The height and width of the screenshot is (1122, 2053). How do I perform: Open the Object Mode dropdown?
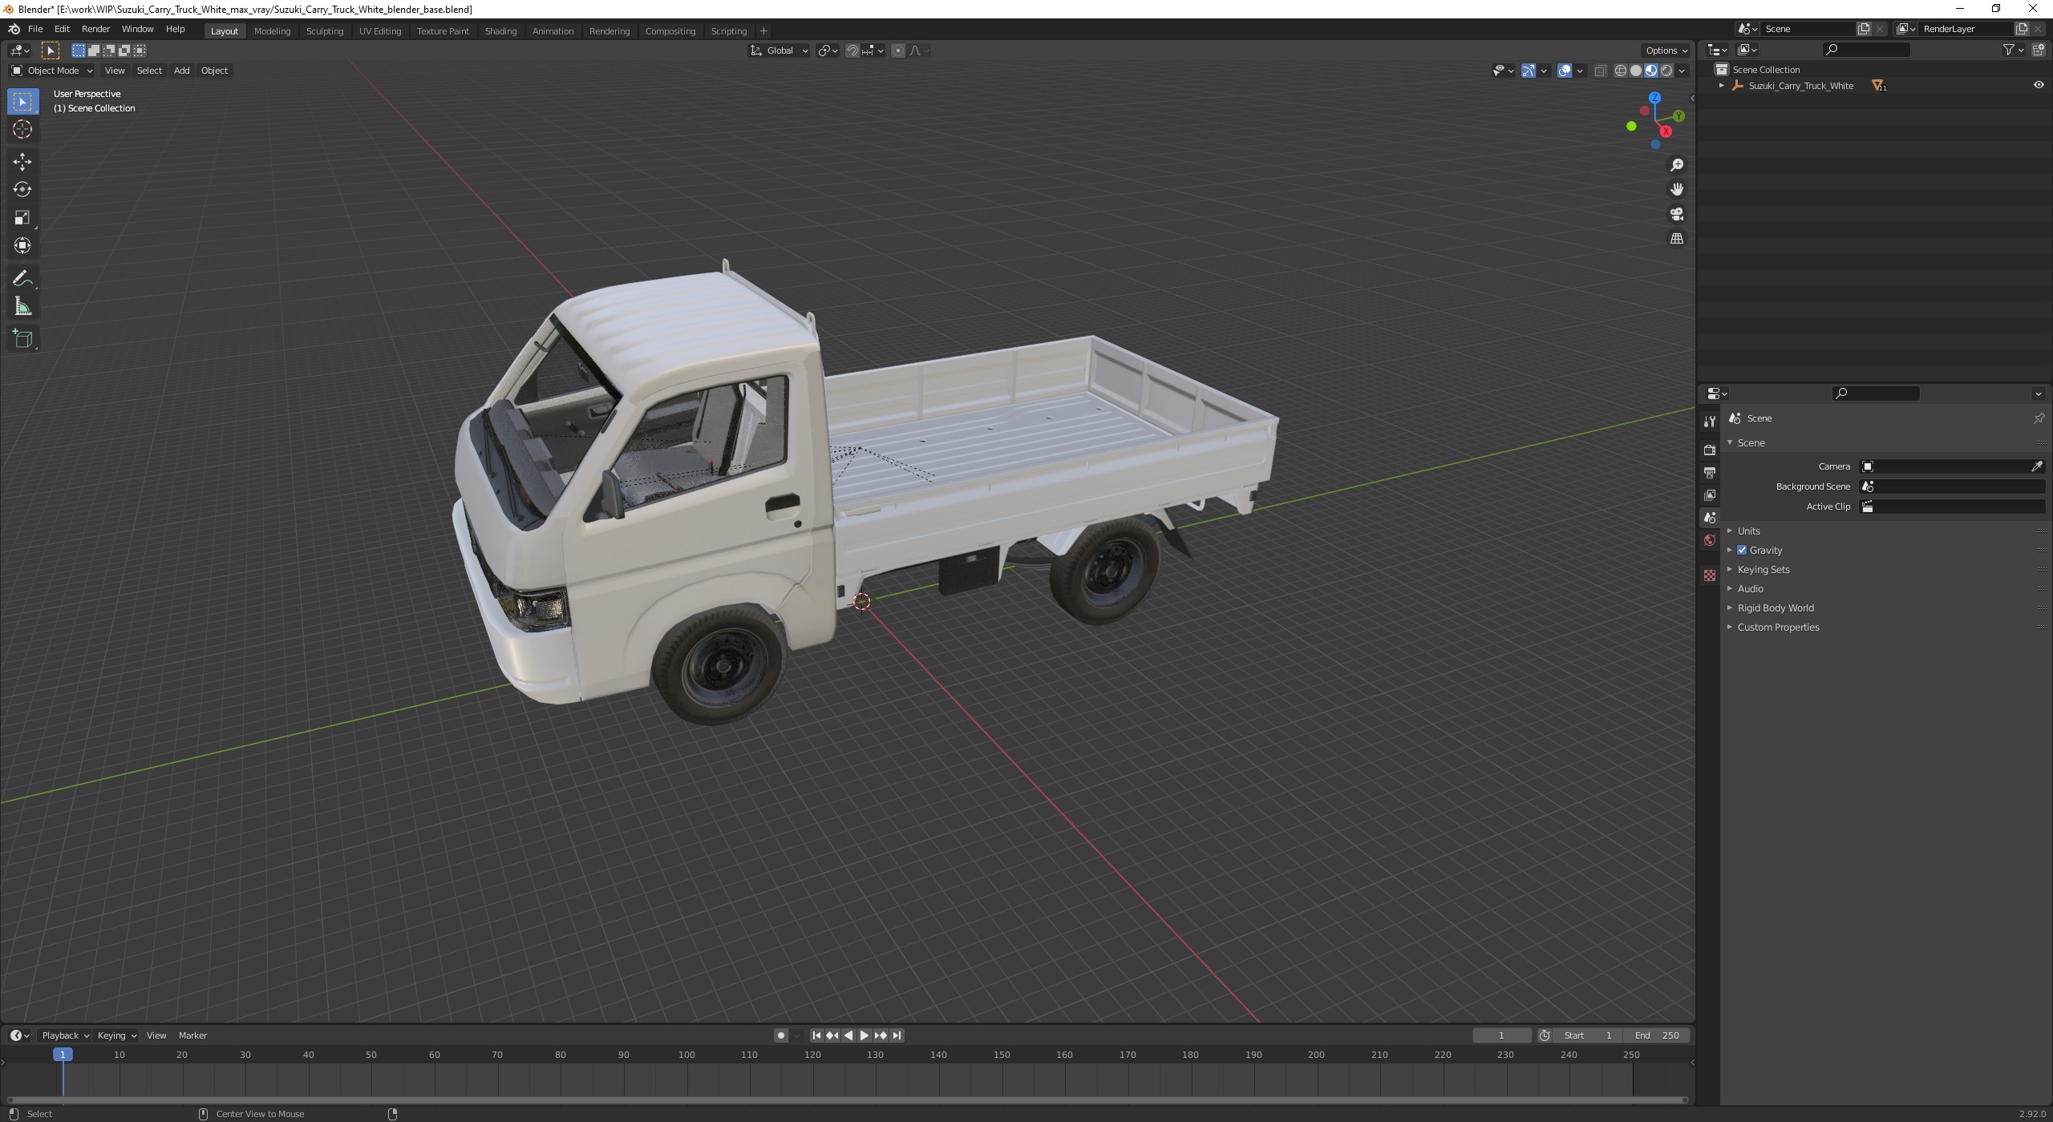[52, 71]
